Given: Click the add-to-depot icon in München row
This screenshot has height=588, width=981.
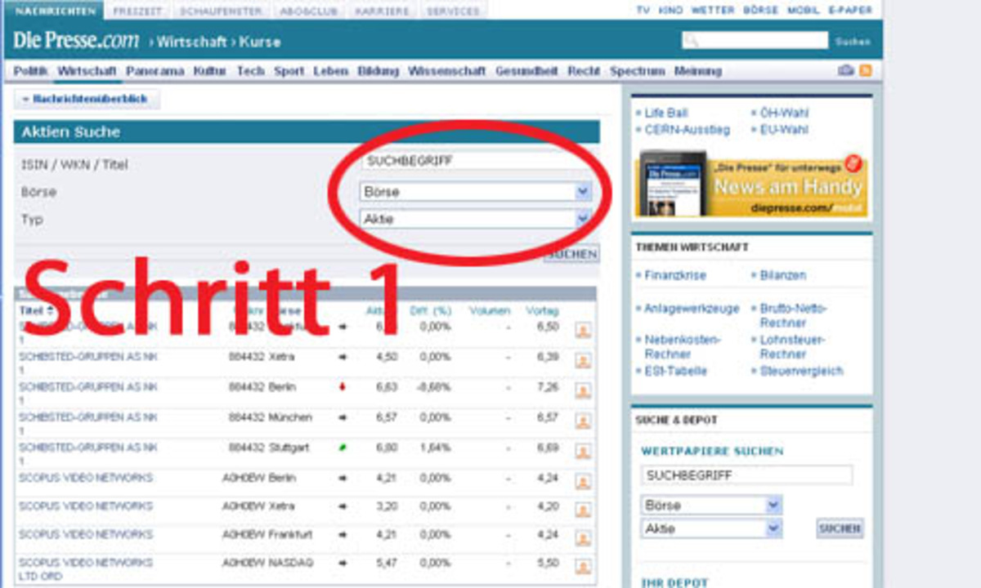Looking at the screenshot, I should 583,421.
